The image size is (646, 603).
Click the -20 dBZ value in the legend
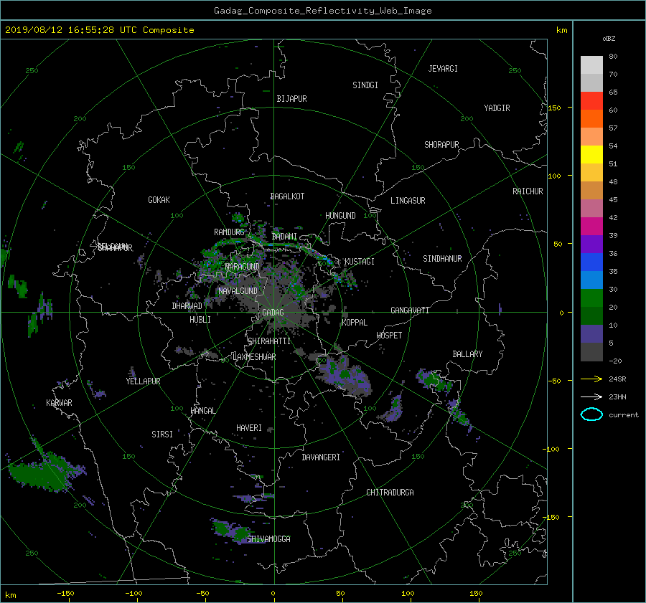pyautogui.click(x=615, y=361)
